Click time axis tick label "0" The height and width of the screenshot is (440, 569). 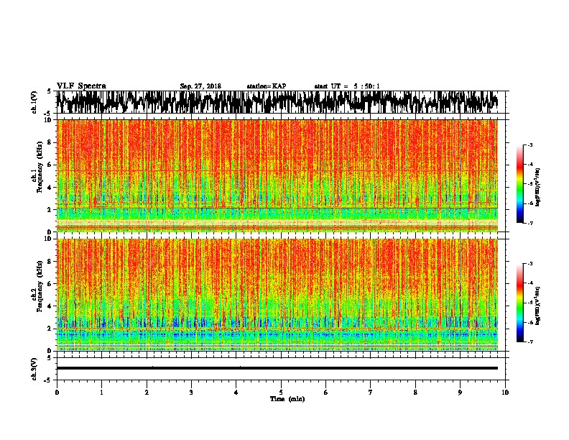click(x=57, y=393)
